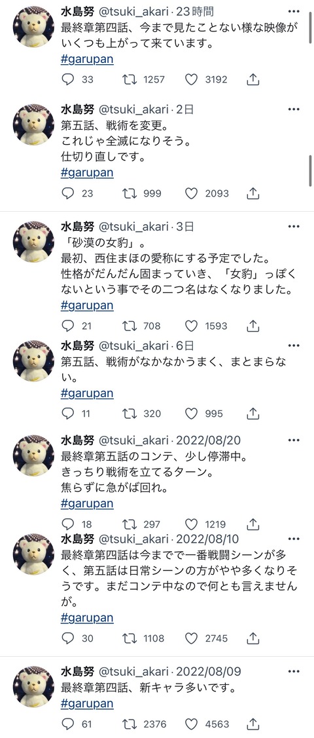Open #garupan hashtag in the 砂漠の女豹 tweet

click(x=87, y=305)
